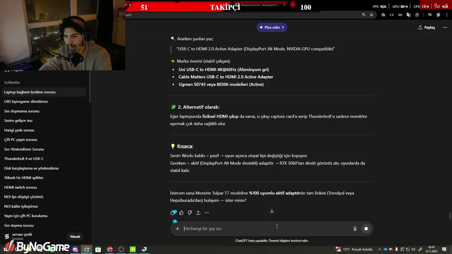Dismiss the Plus edin banner with X
Screen dimensions: 452x254
(x=283, y=28)
